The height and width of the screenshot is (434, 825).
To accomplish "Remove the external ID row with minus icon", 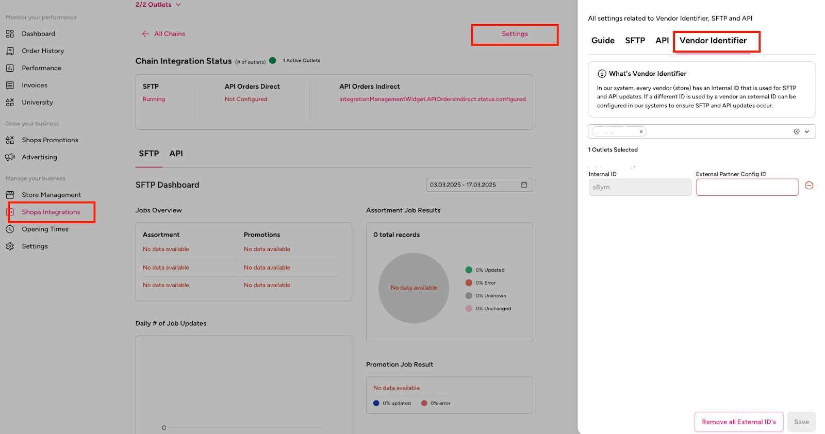I will [x=809, y=186].
